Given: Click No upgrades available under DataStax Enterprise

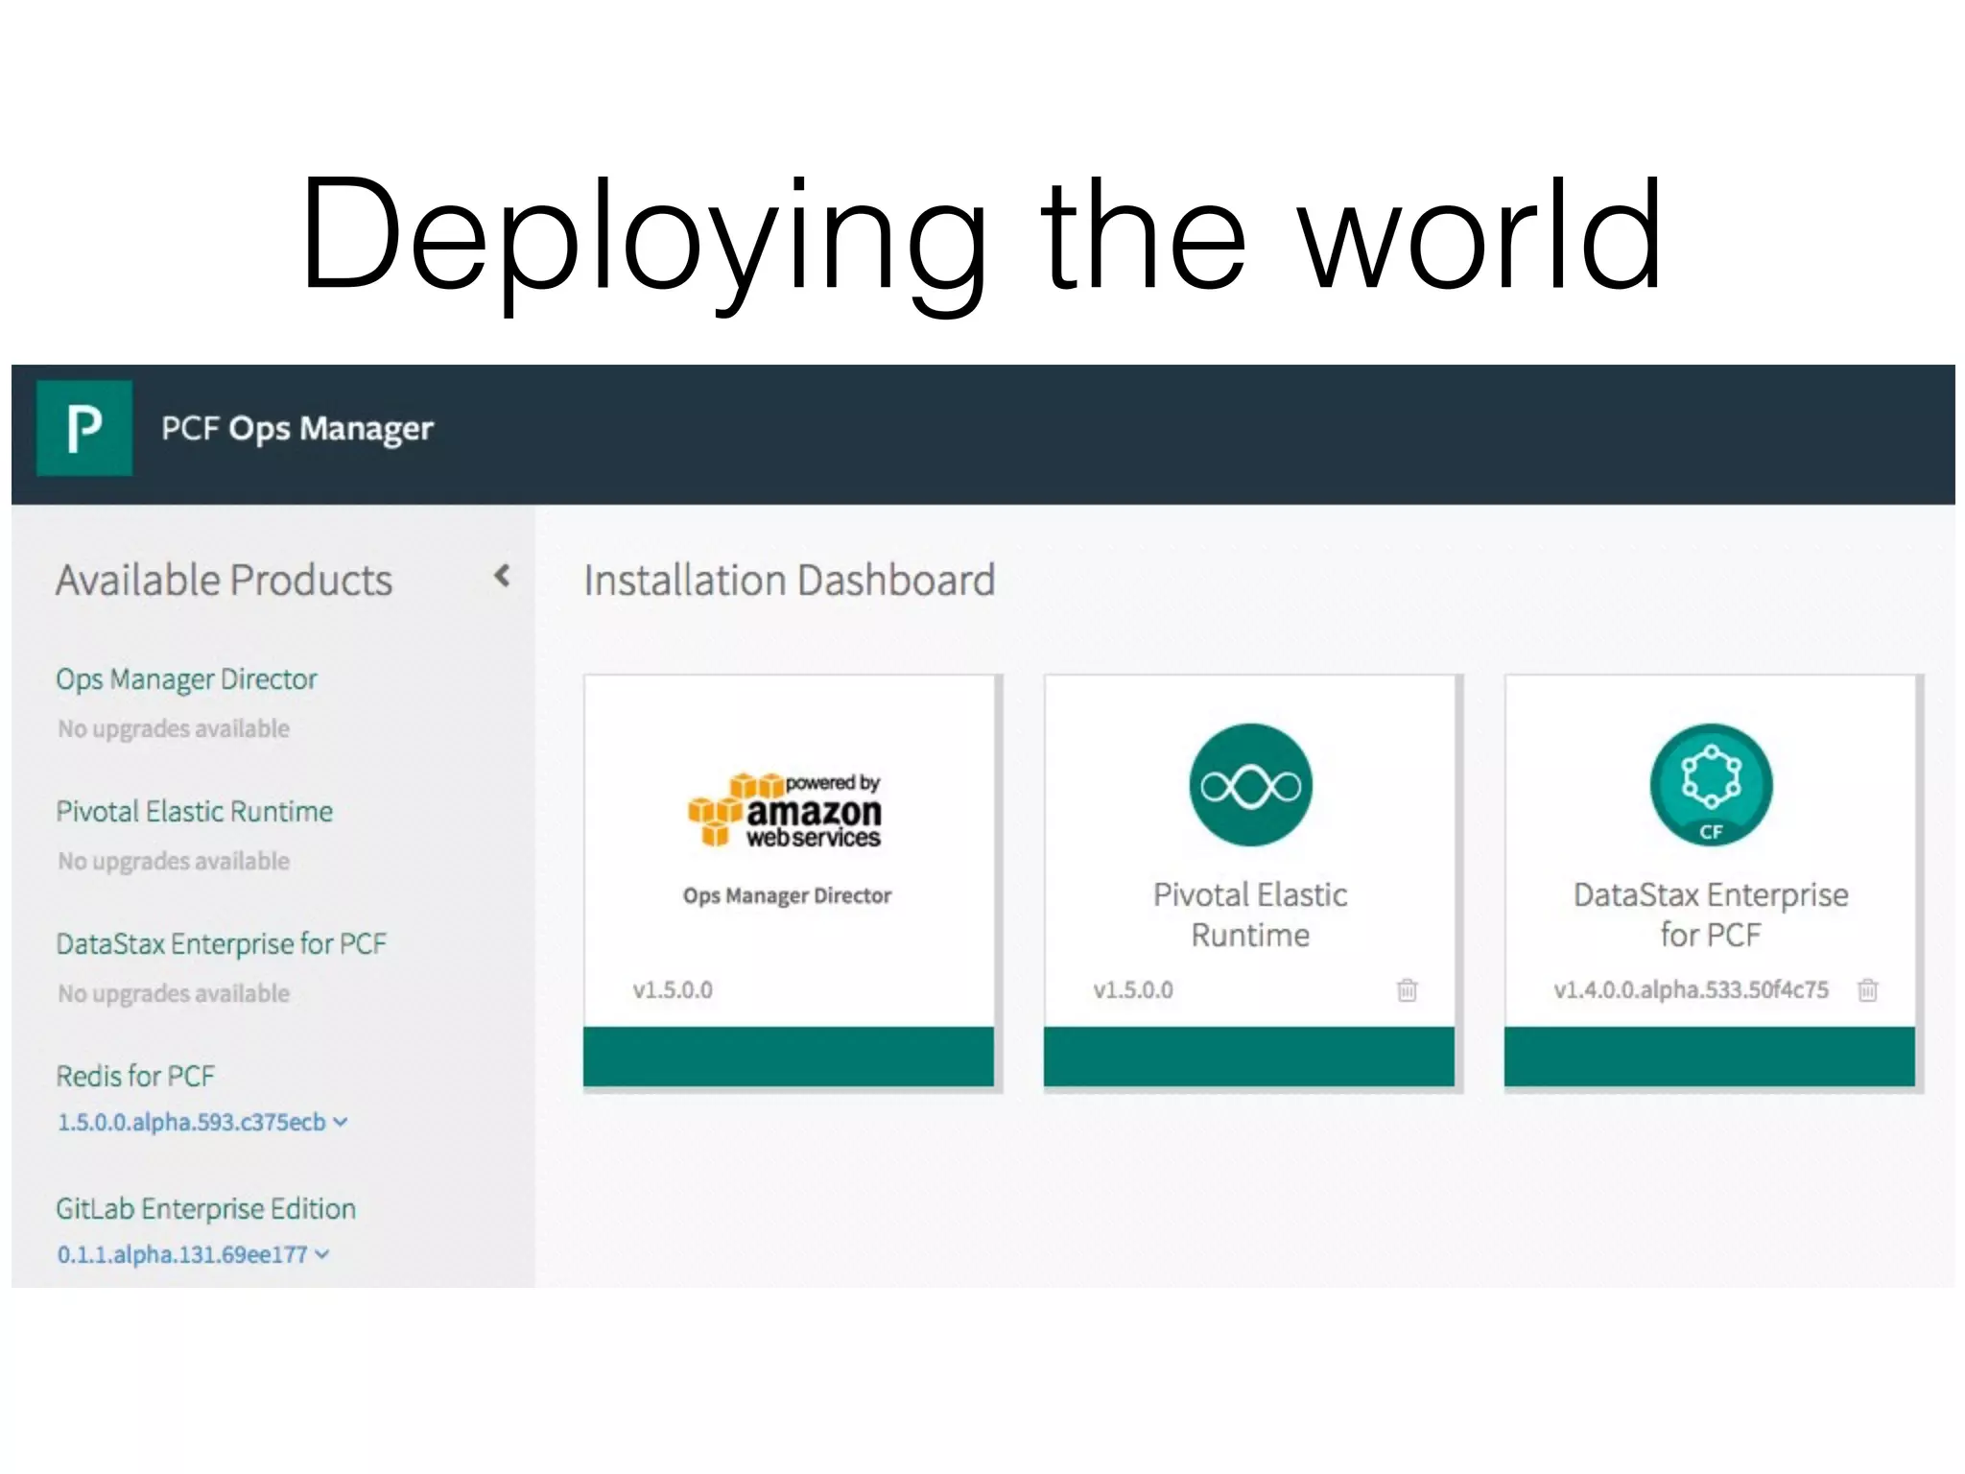Looking at the screenshot, I should (174, 994).
